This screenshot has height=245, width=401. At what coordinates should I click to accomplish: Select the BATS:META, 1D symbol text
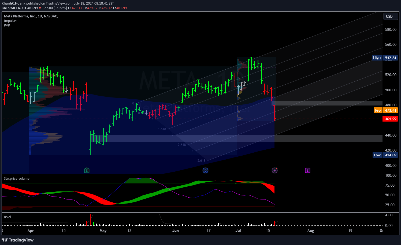point(14,8)
